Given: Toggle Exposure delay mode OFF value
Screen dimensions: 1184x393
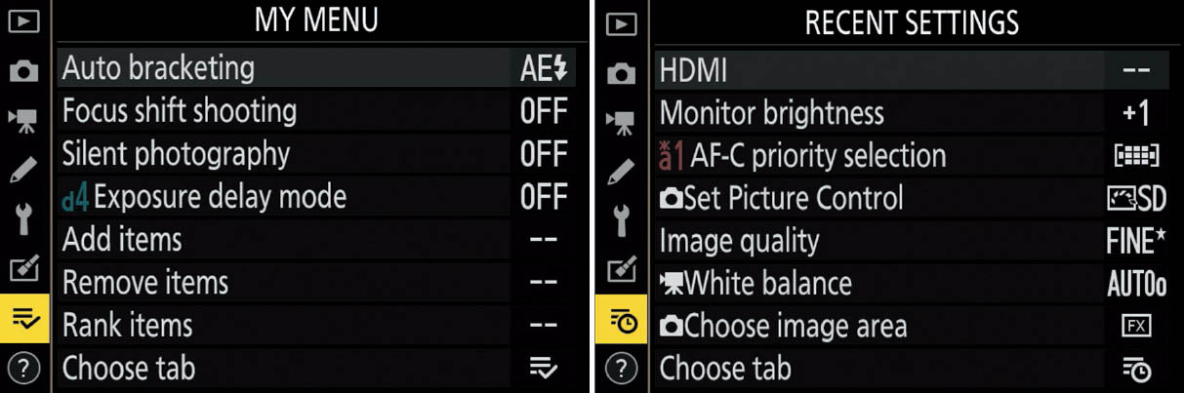Looking at the screenshot, I should coord(543,197).
